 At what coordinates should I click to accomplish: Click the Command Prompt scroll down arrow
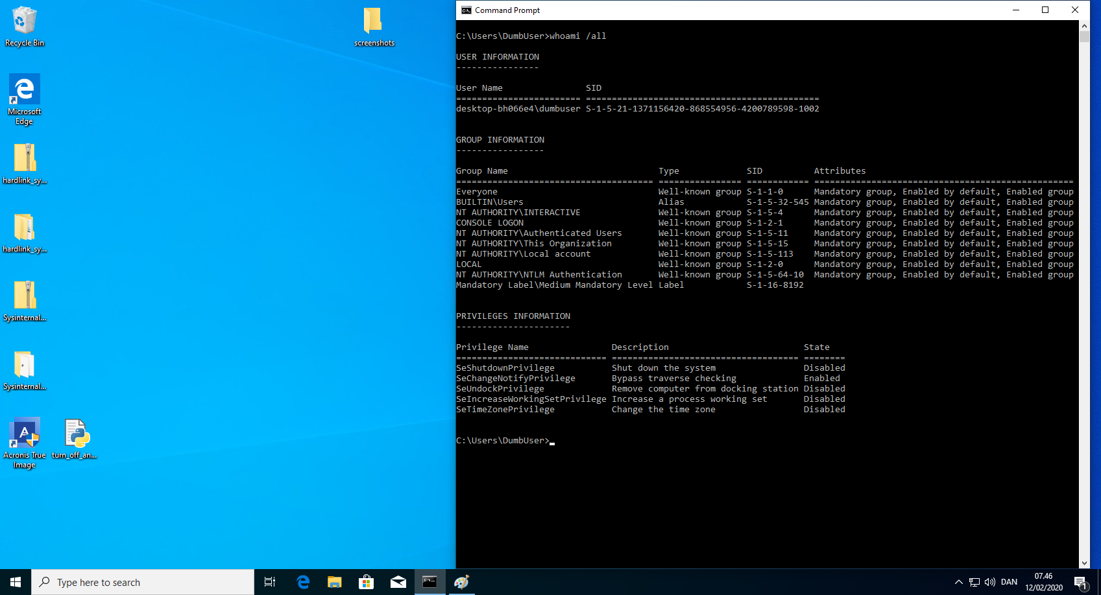(1084, 563)
